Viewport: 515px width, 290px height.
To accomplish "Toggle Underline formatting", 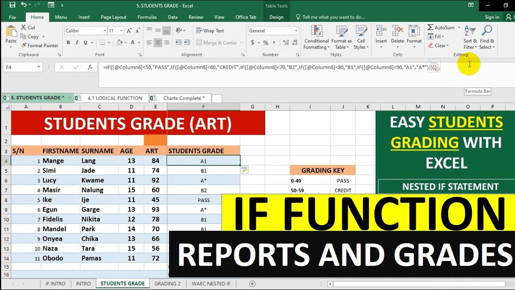I will 85,43.
